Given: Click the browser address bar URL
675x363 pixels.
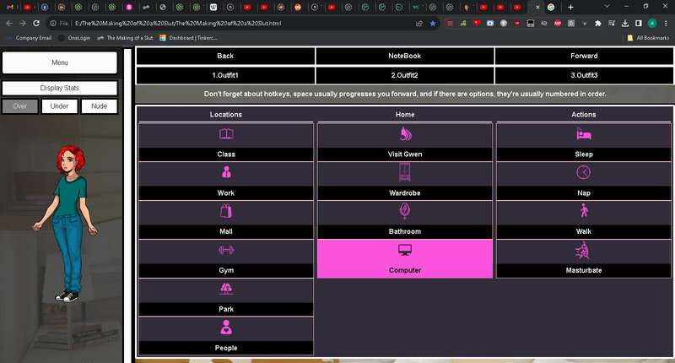Looking at the screenshot, I should [x=178, y=24].
